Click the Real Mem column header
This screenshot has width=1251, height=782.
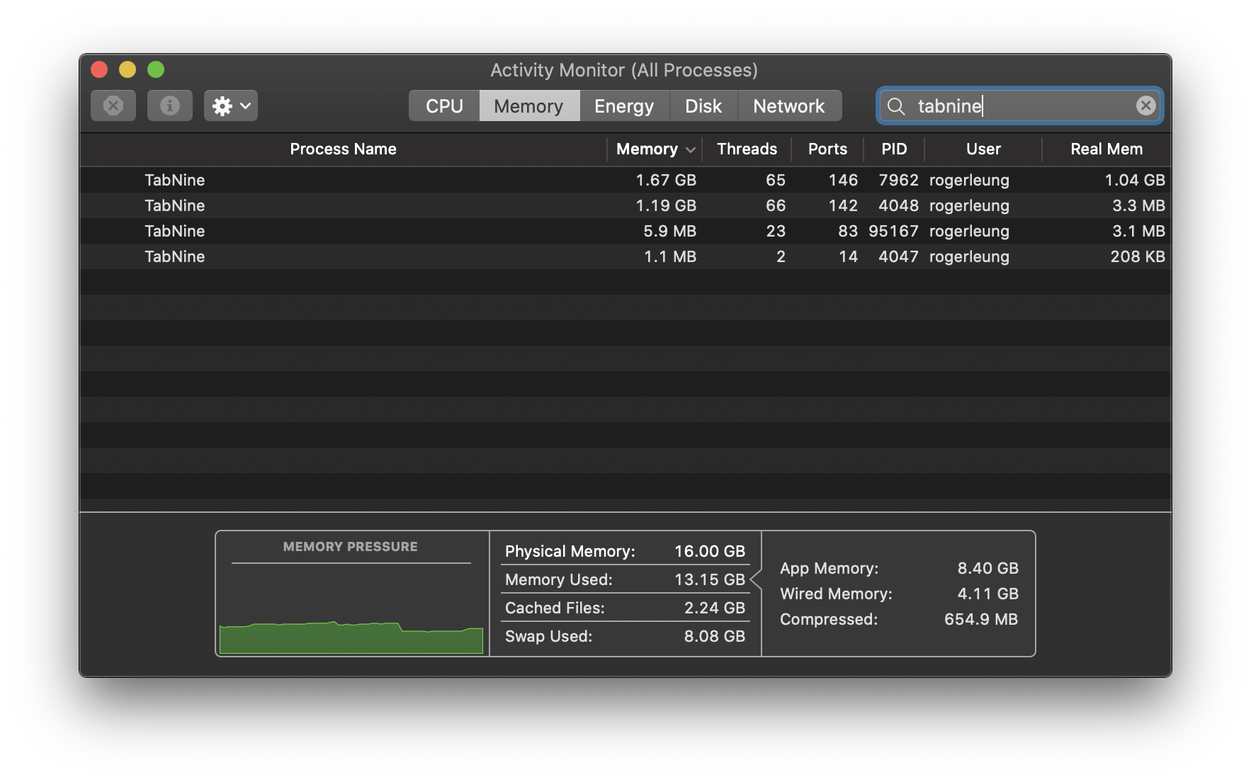1106,149
